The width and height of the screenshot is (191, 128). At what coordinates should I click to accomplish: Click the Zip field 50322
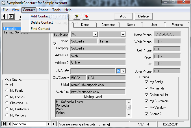[78, 78]
